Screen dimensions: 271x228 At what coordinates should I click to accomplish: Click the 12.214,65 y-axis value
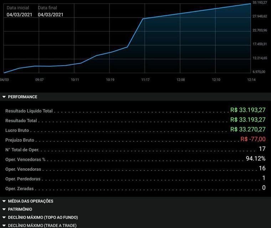tap(260, 58)
